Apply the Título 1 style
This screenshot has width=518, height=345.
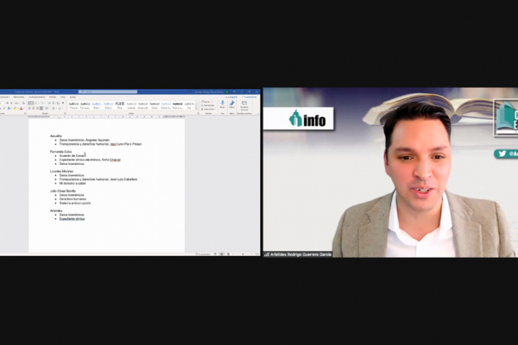(97, 105)
